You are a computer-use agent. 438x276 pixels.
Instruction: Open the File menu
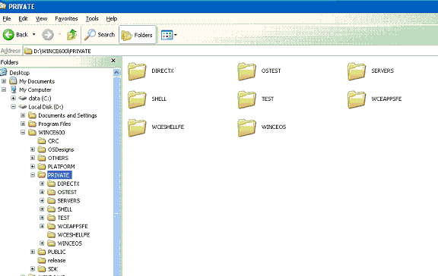coord(7,19)
